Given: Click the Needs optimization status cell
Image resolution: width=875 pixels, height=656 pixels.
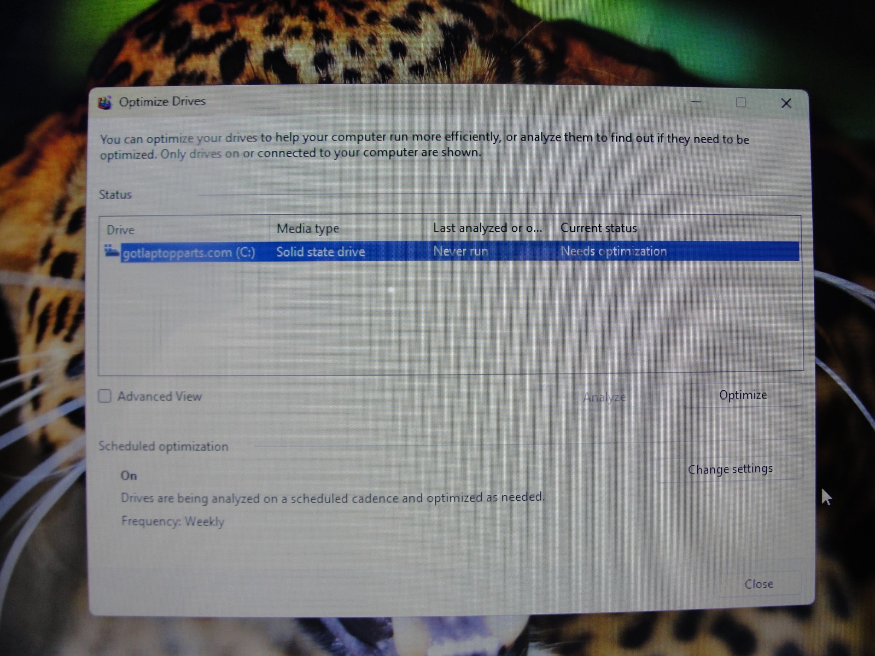Looking at the screenshot, I should 614,251.
